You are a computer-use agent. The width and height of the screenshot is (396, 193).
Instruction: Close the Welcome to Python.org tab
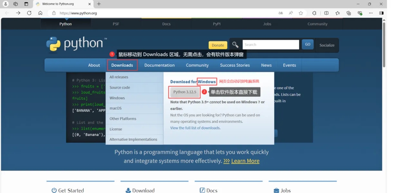click(90, 4)
